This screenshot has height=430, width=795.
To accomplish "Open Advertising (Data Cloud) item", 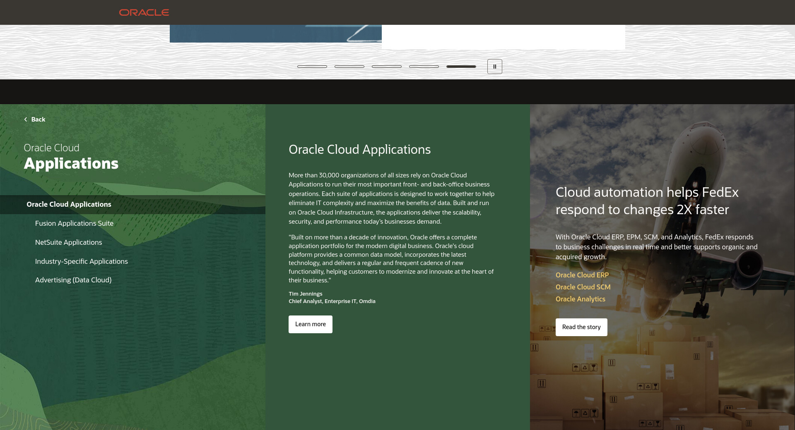I will point(73,280).
